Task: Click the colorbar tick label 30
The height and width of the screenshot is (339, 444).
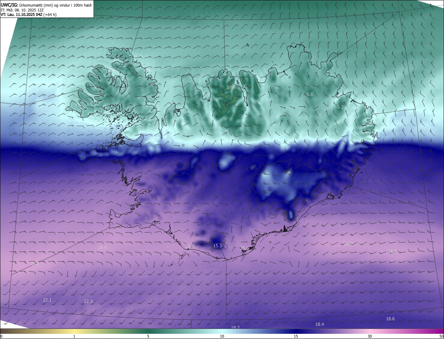Action: tap(370, 337)
